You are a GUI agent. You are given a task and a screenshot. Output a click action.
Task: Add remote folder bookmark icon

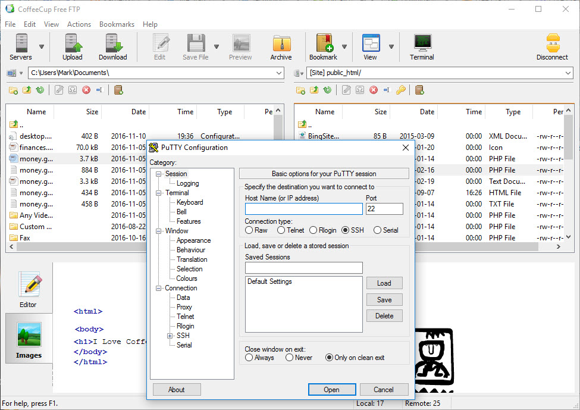pos(419,90)
